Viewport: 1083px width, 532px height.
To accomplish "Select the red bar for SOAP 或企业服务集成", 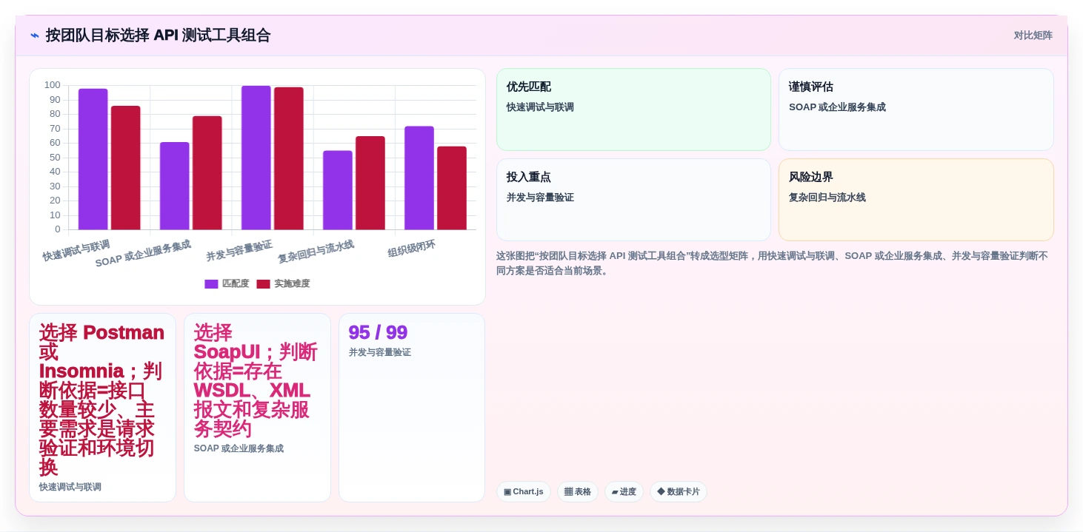I will pos(207,173).
